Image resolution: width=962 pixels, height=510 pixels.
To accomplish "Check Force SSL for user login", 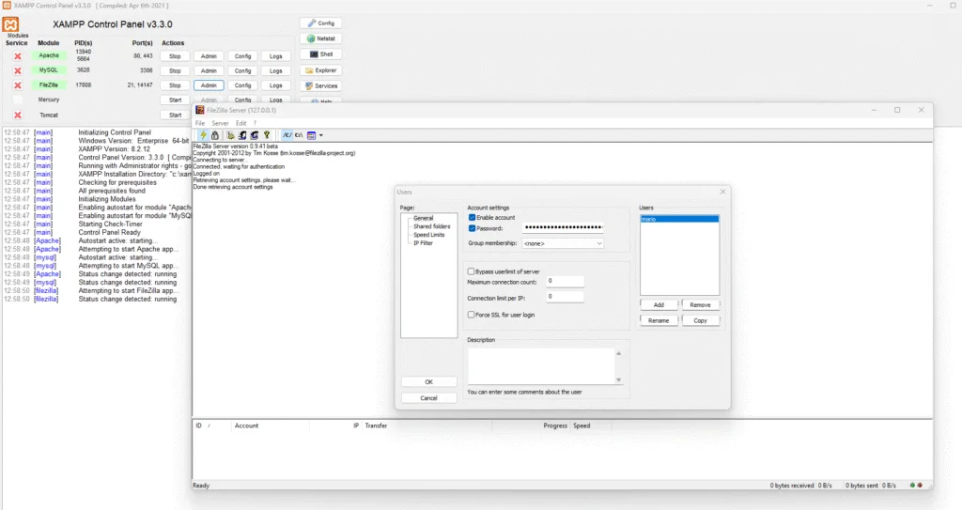I will 473,315.
